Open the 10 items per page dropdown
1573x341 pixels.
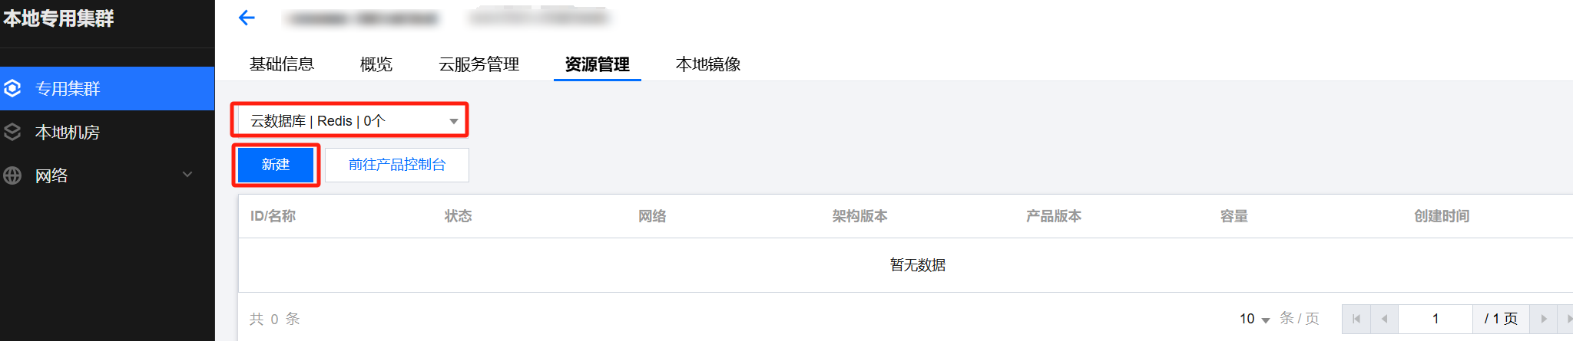(x=1255, y=319)
